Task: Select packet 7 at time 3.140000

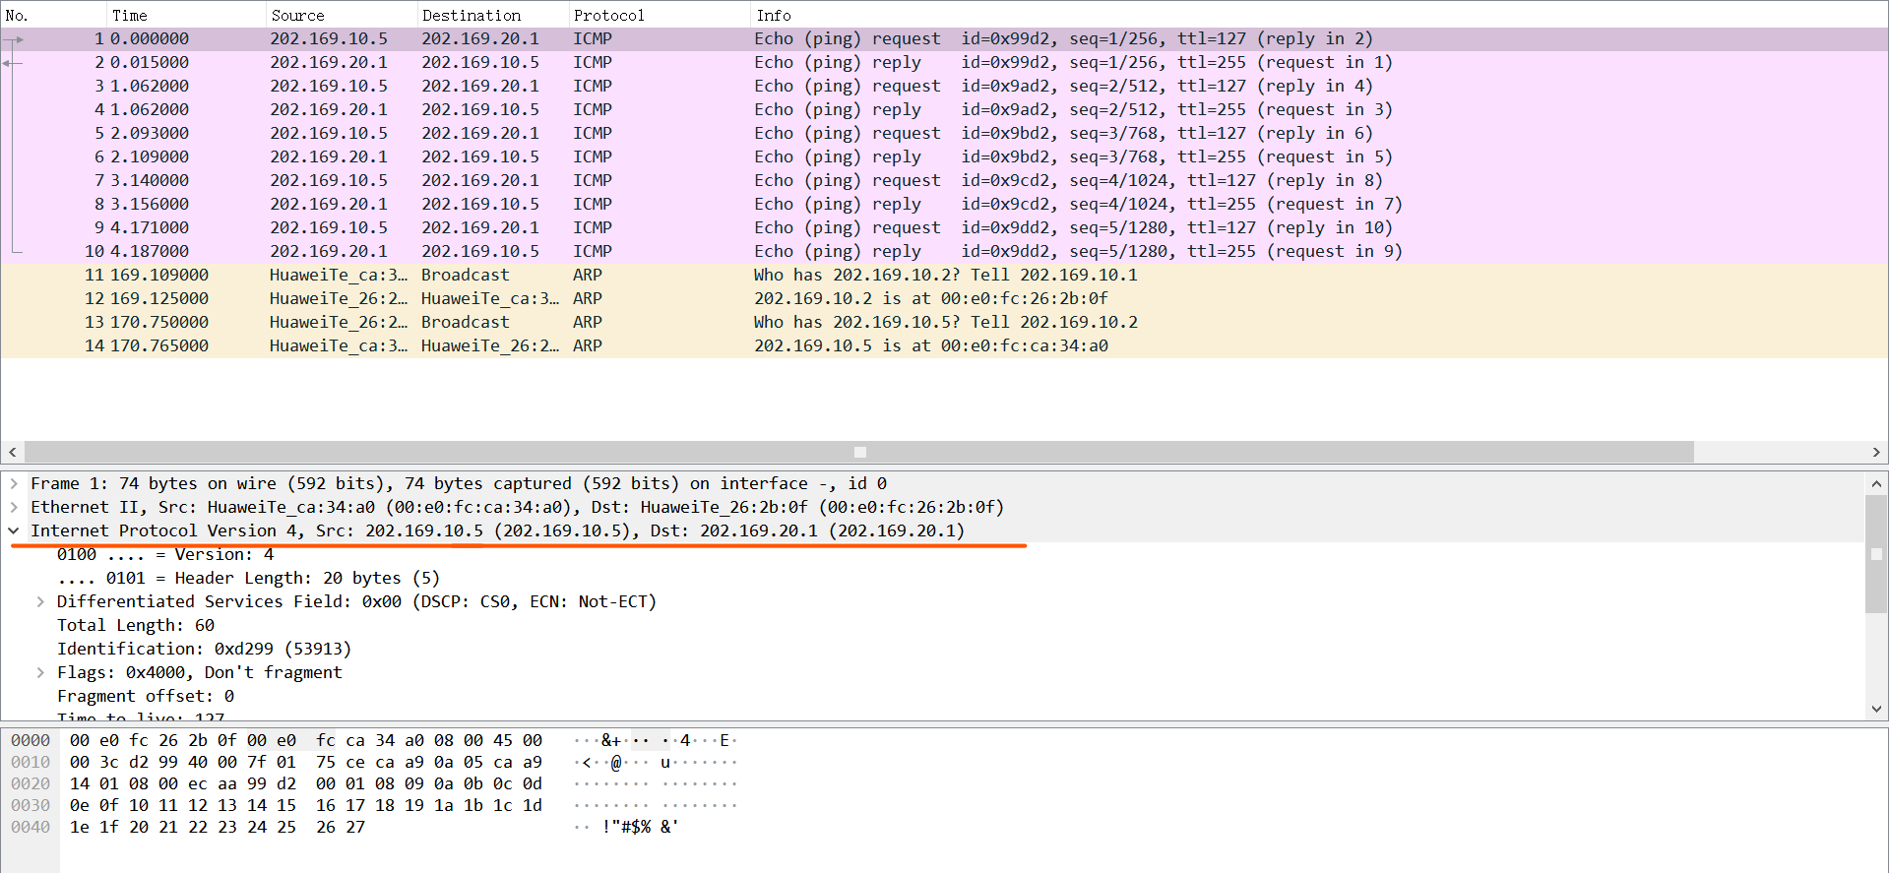Action: [x=944, y=180]
